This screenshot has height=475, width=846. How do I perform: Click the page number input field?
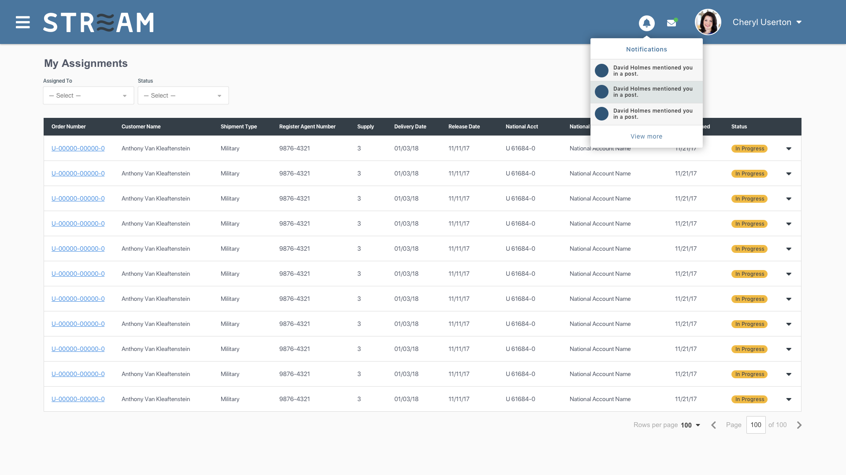pos(756,425)
